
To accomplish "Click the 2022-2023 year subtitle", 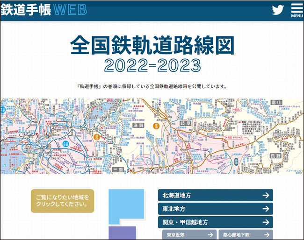I will 152,65.
